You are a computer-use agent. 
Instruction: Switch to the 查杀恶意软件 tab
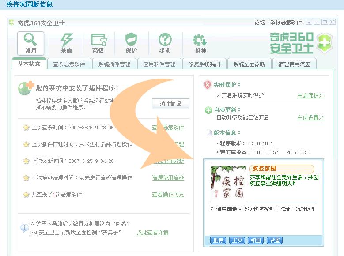coord(69,64)
